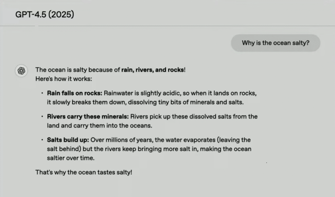The image size is (335, 197).
Task: Click the bullet dot before 'Rain falls on rocks'
Action: (x=42, y=93)
